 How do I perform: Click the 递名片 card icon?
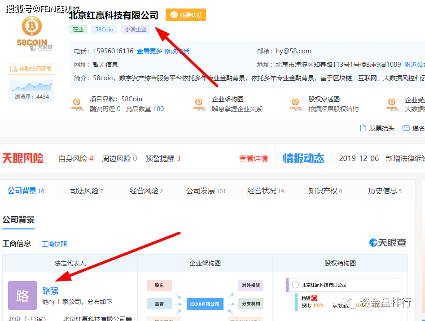point(406,128)
